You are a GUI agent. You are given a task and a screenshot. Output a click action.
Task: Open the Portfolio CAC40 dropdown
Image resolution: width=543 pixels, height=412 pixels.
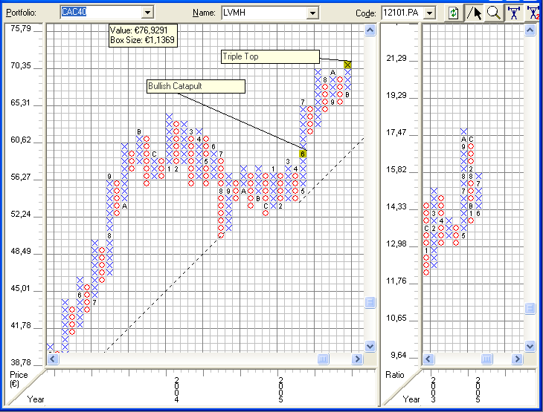(x=147, y=13)
